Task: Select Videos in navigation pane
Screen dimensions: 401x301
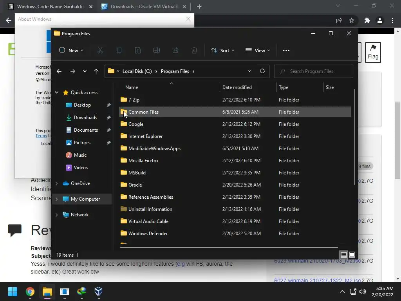Action: pyautogui.click(x=81, y=168)
